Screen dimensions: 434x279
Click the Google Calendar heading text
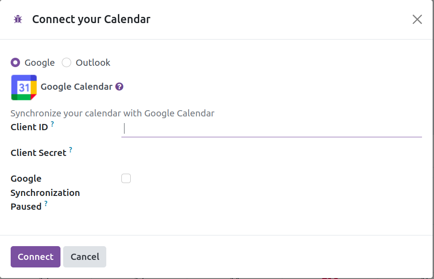coord(76,87)
